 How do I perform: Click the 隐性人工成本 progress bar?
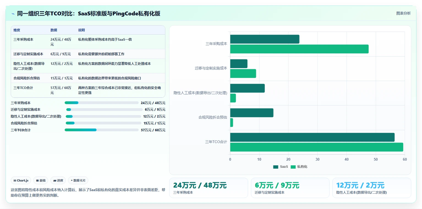pos(103,116)
